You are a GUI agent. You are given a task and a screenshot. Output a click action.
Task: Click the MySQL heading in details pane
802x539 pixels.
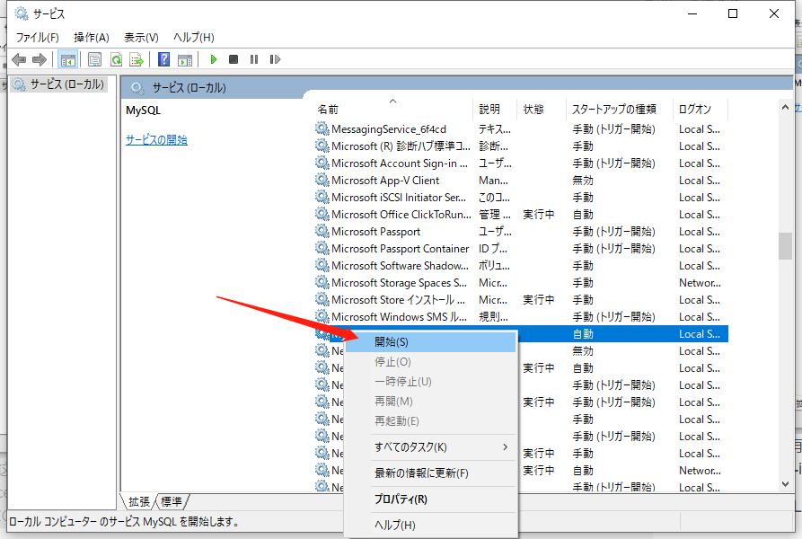point(143,110)
